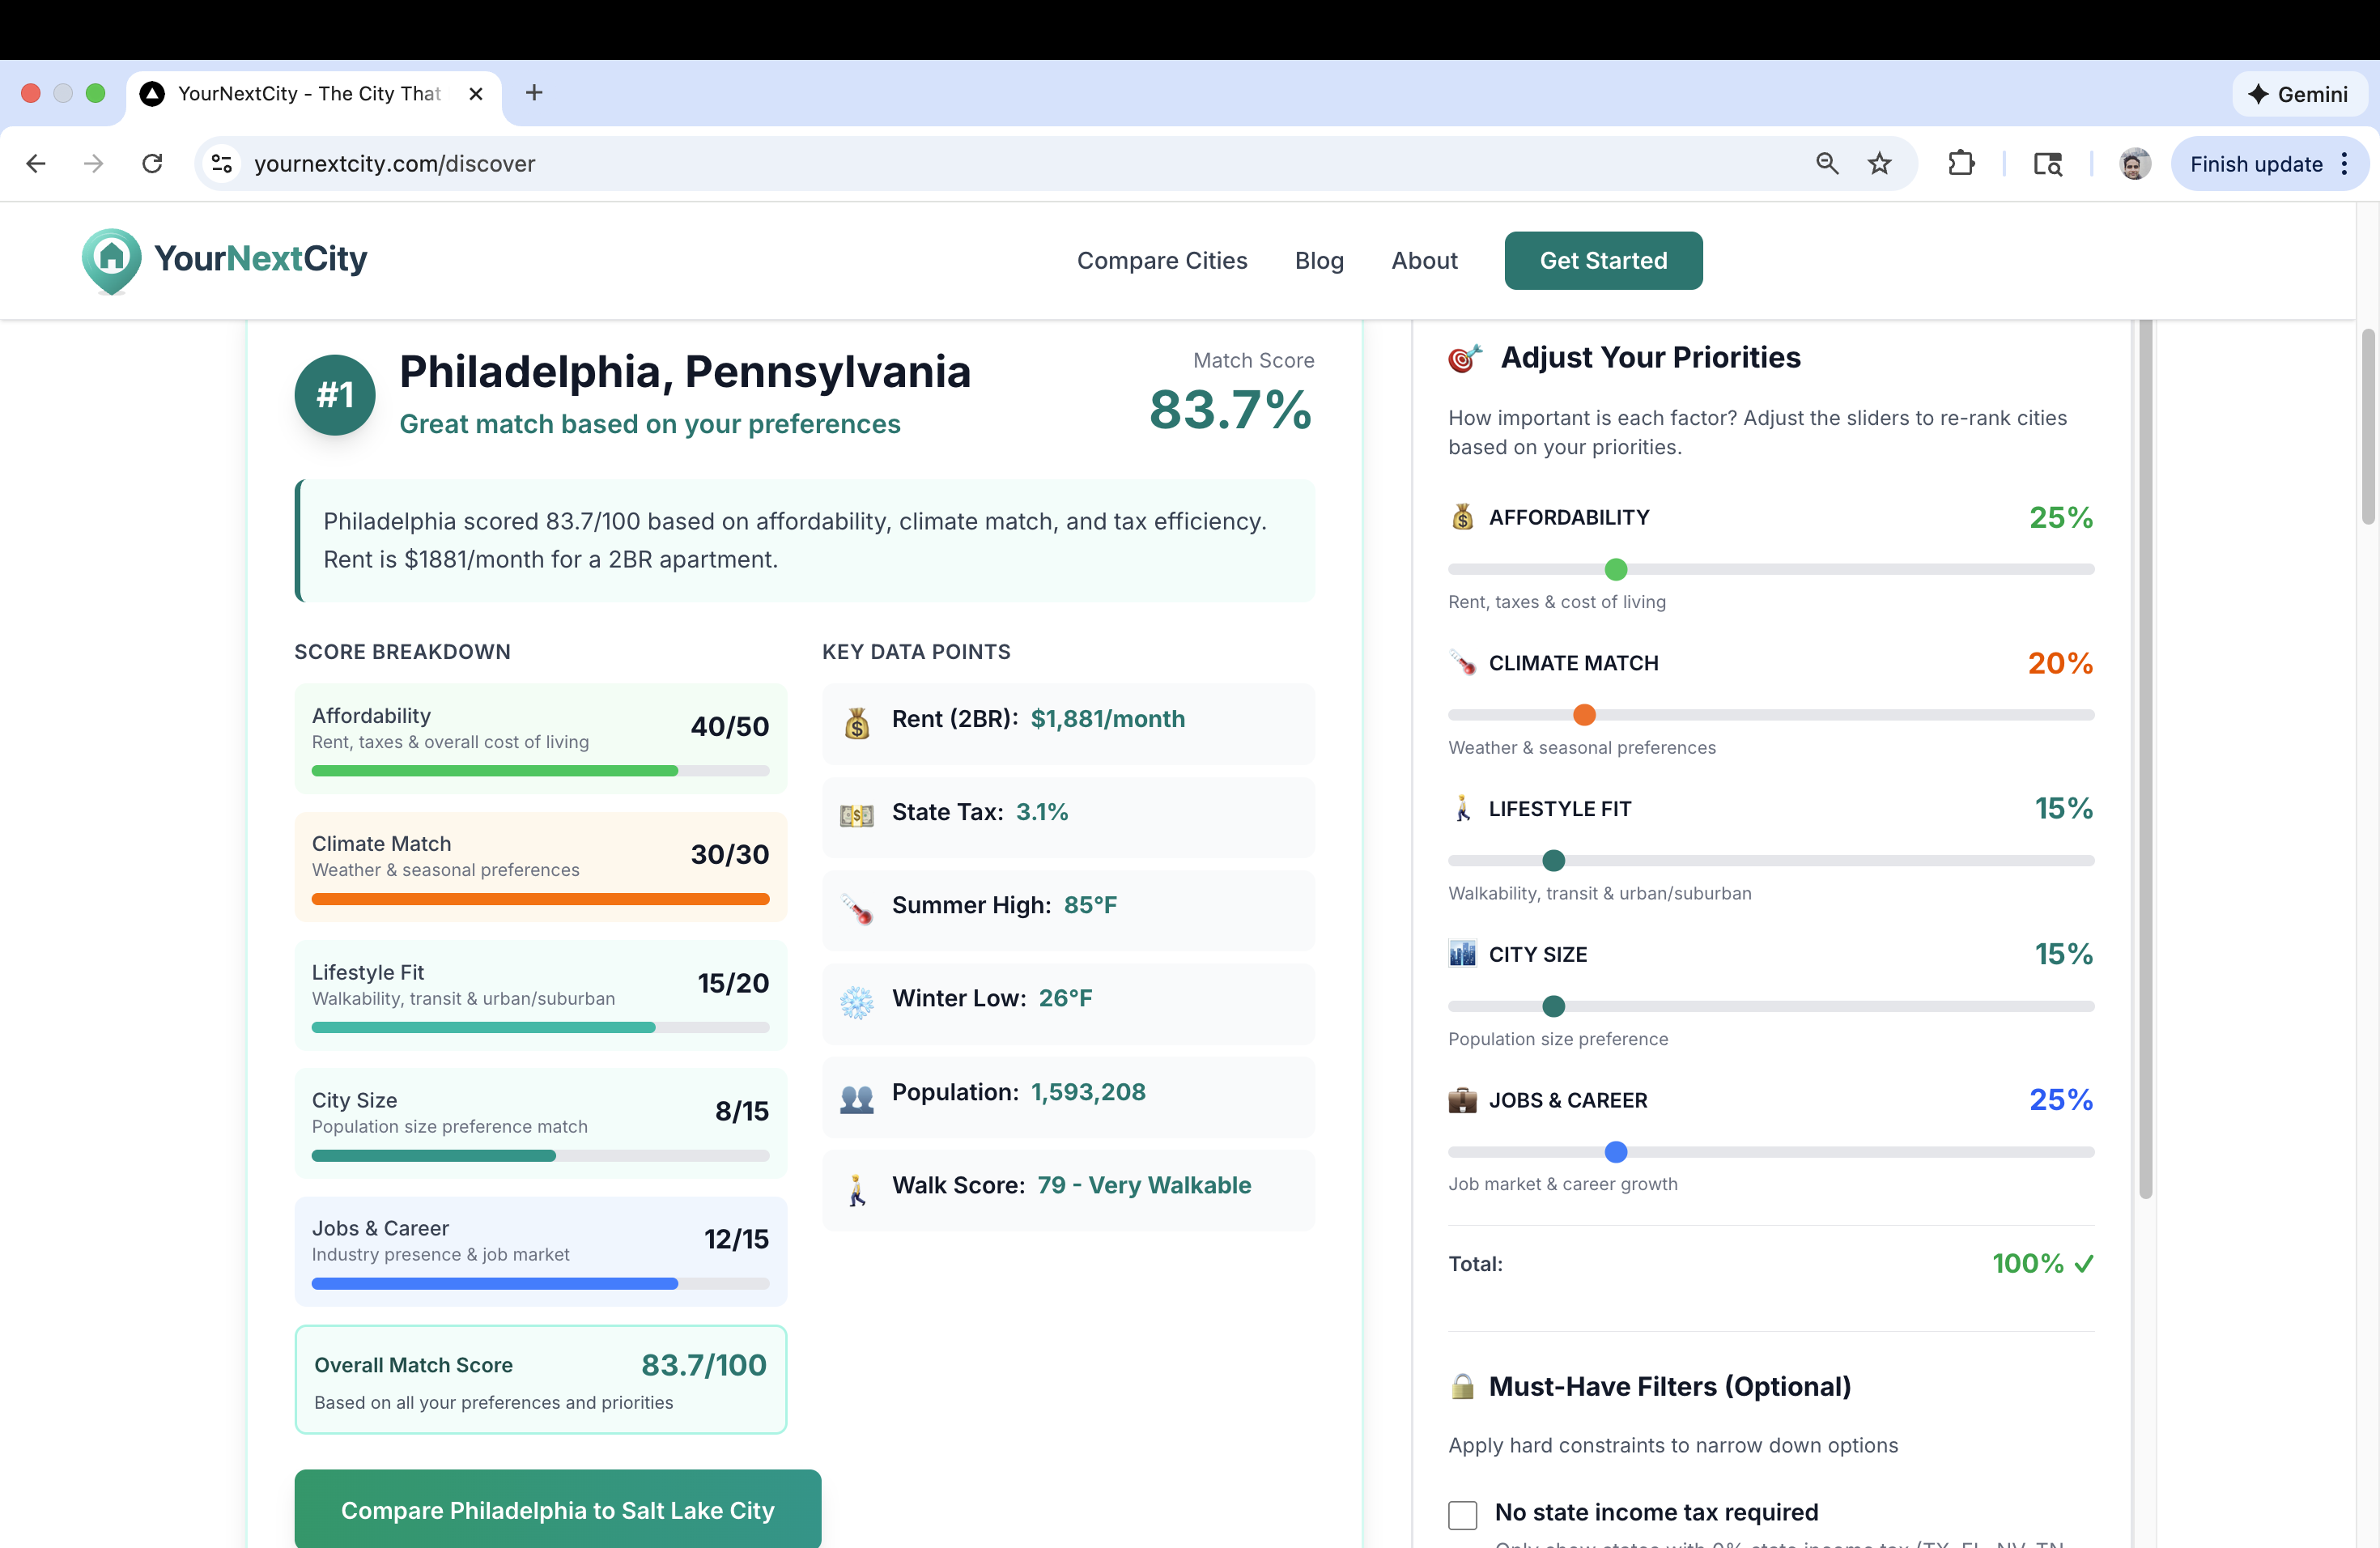Click the YourNextCity home pin logo
The width and height of the screenshot is (2380, 1548).
coord(111,261)
